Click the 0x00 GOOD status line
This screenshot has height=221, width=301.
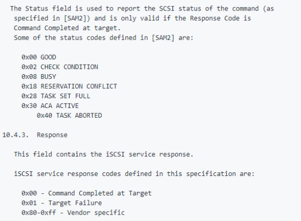pos(39,57)
